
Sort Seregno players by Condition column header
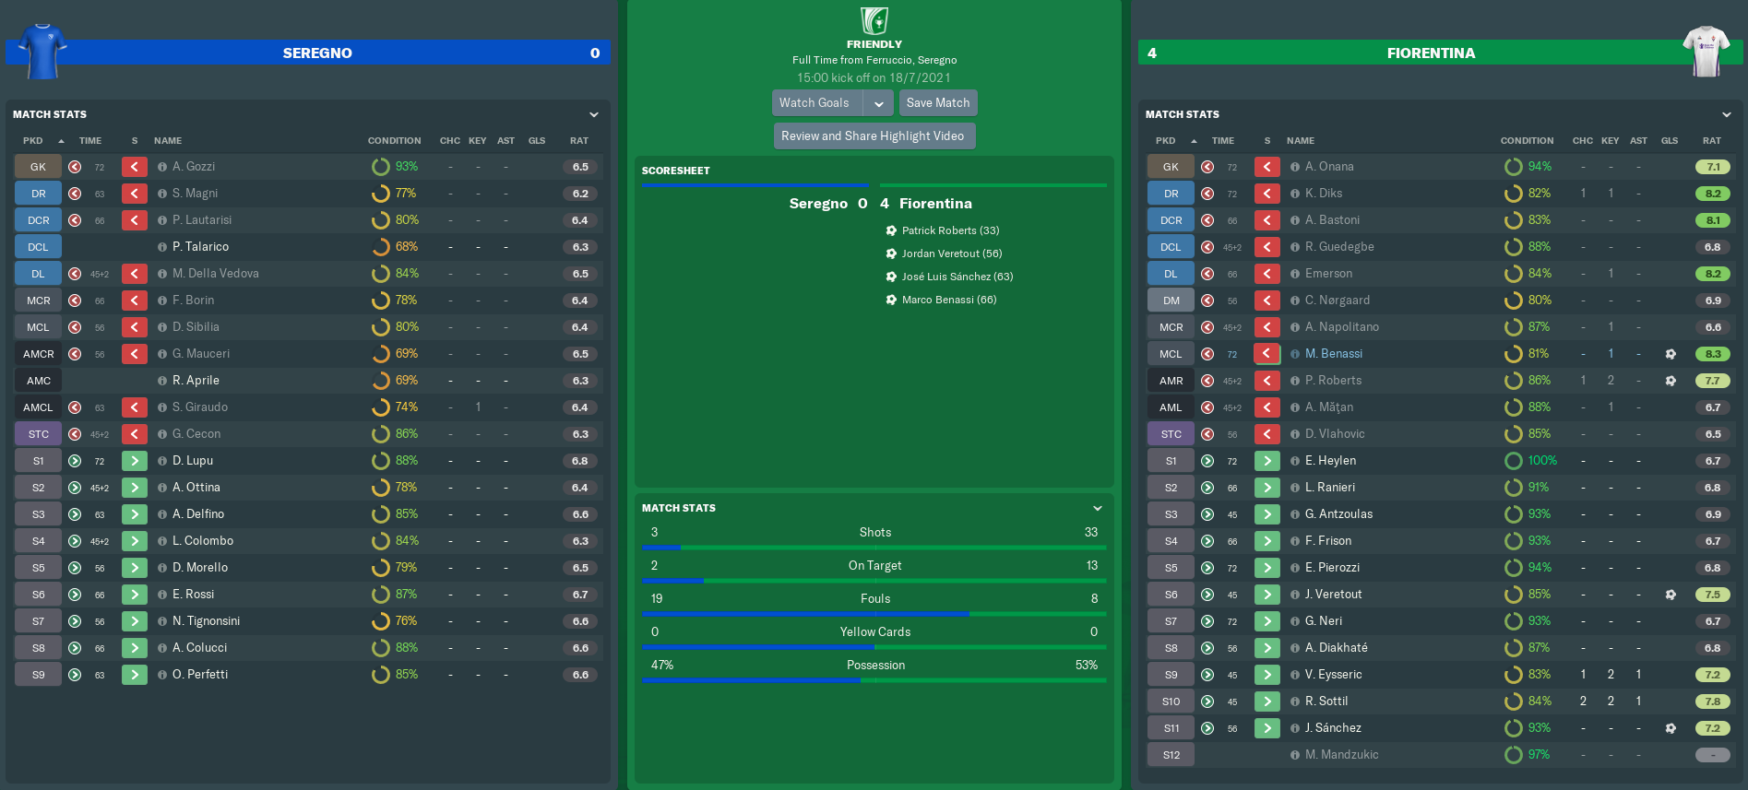(x=394, y=141)
